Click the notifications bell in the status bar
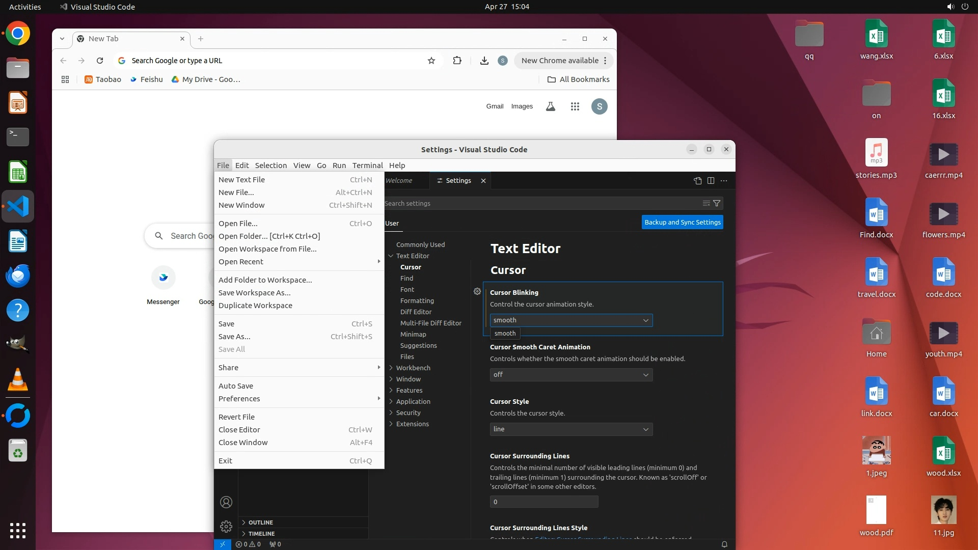This screenshot has width=978, height=550. (x=724, y=544)
